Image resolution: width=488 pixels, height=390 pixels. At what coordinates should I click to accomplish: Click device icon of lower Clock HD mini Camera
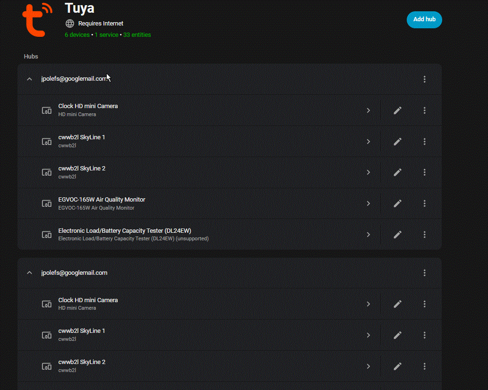[47, 304]
